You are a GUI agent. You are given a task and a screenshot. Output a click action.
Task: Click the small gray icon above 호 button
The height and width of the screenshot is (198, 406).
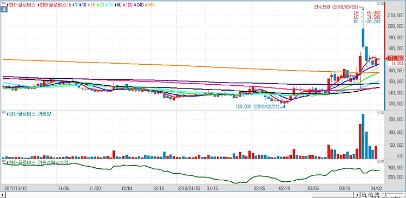coord(4,3)
